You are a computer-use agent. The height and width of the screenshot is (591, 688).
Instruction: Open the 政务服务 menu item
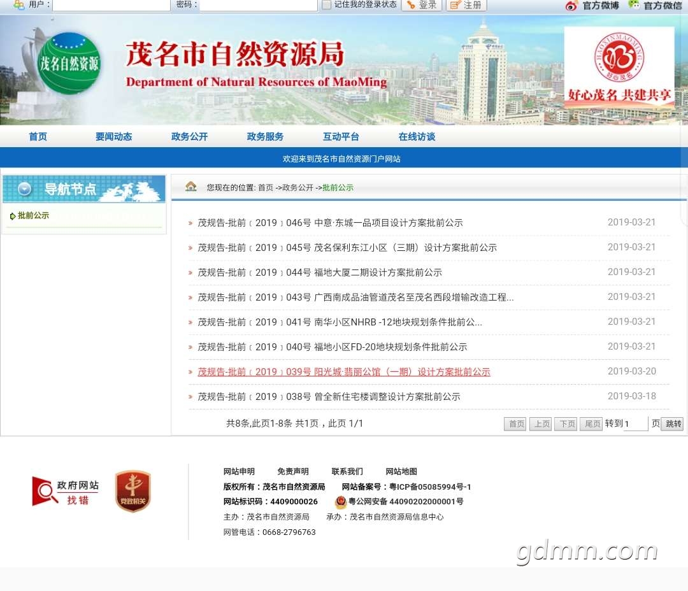click(266, 136)
